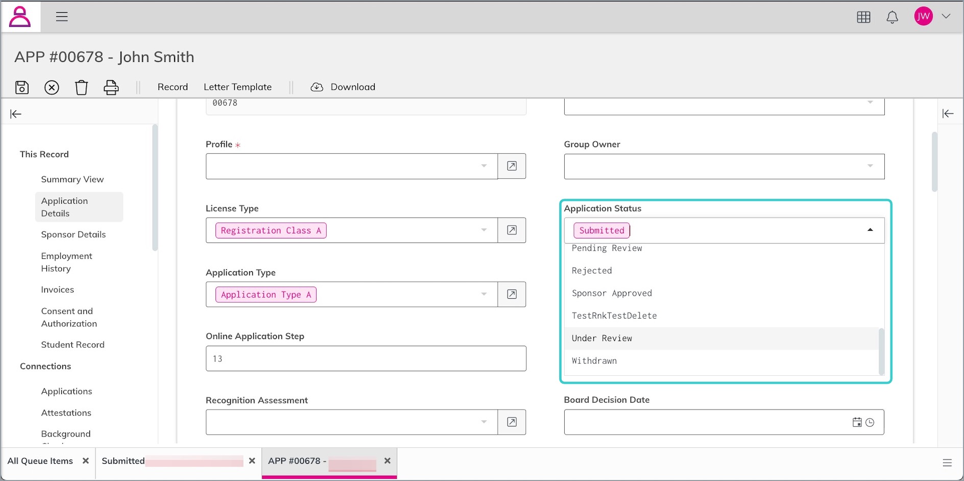Collapse the left sidebar panel

pyautogui.click(x=16, y=114)
